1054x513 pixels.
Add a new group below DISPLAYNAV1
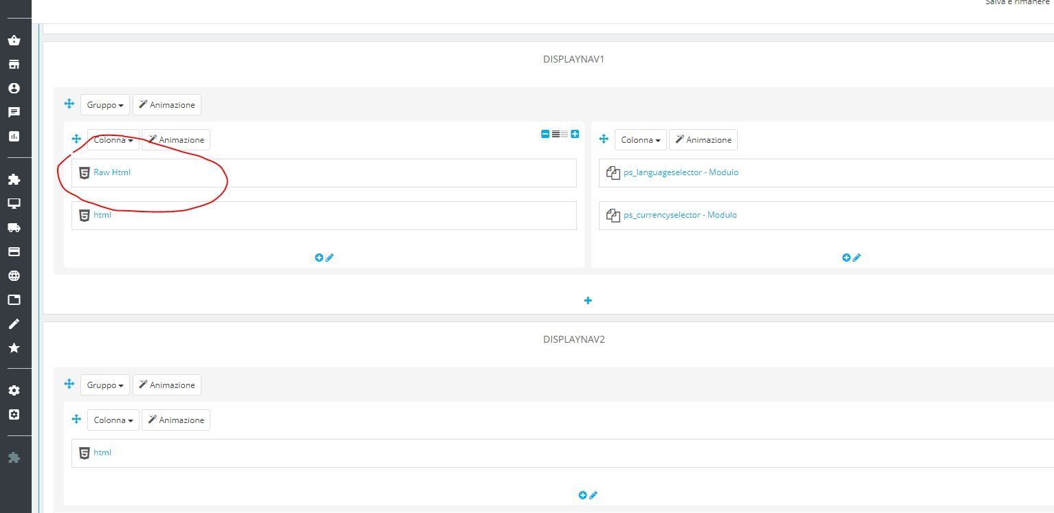pos(588,301)
